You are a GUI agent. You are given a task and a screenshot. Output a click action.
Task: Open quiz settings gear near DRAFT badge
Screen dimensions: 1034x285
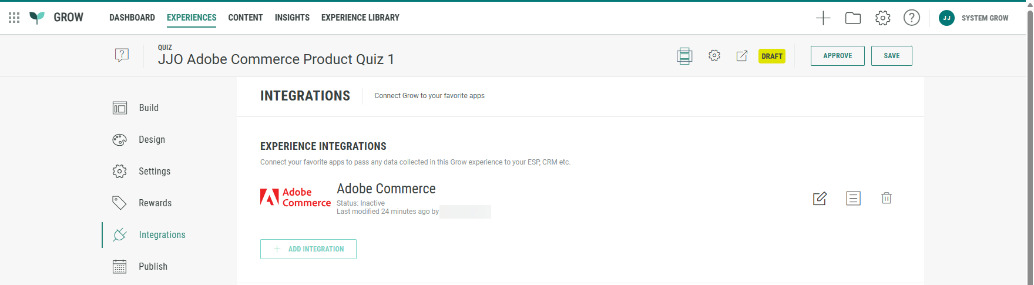click(x=714, y=56)
